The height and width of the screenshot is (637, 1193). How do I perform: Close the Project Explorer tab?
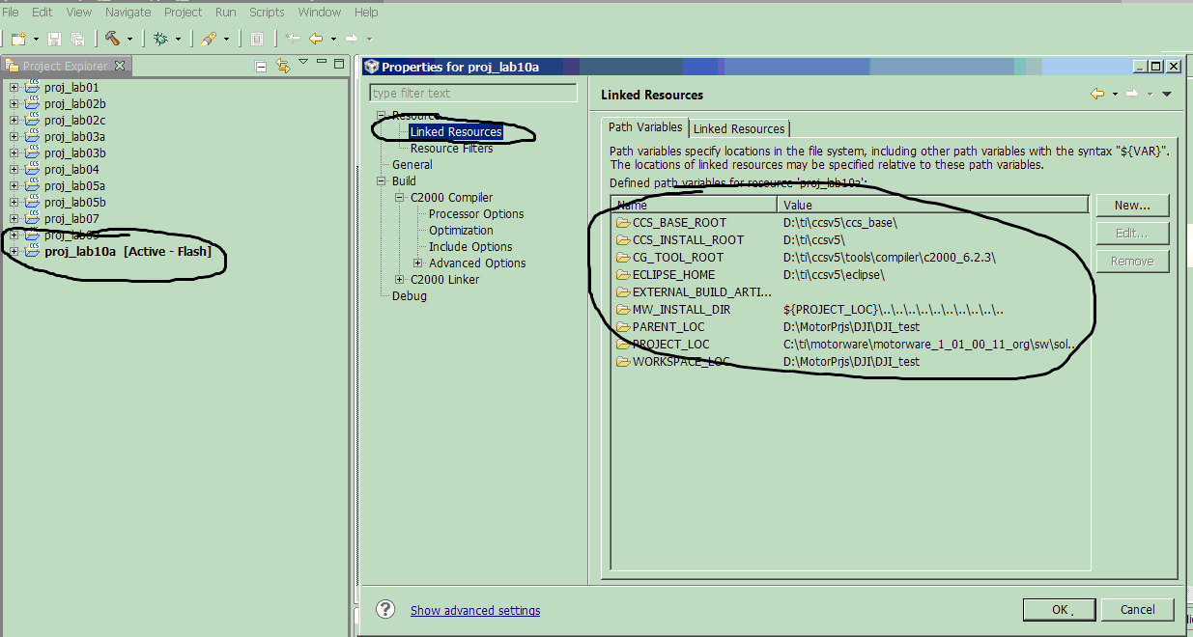pyautogui.click(x=120, y=66)
